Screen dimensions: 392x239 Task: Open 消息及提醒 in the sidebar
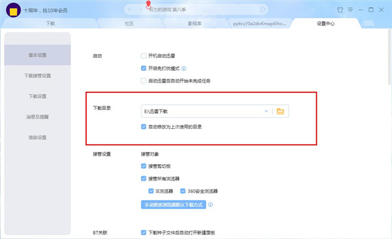(x=37, y=117)
